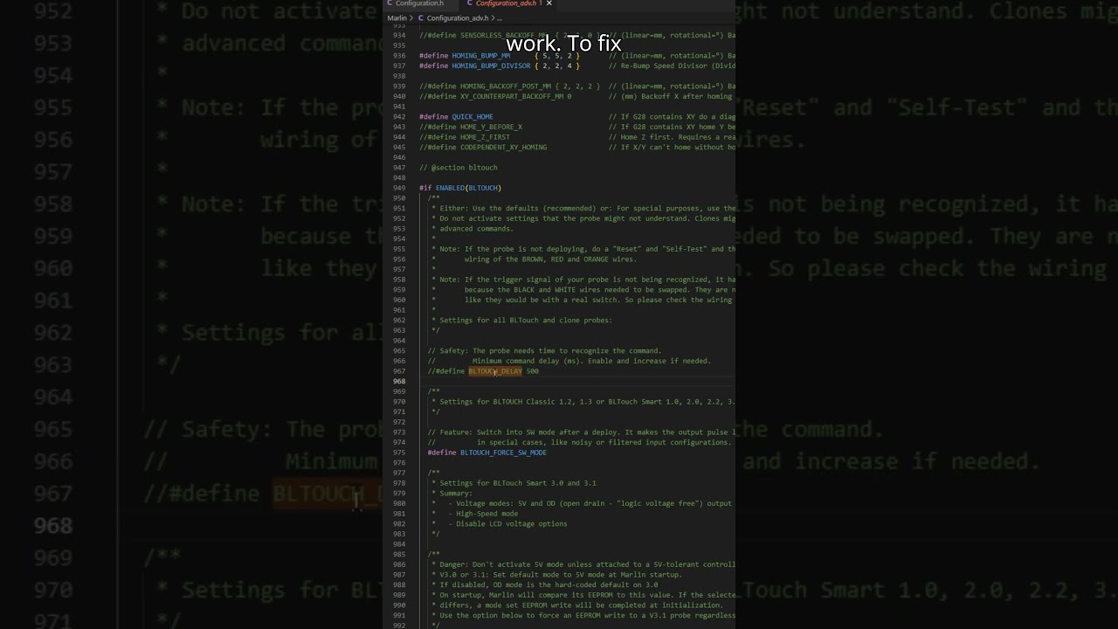The width and height of the screenshot is (1118, 629).
Task: Click 'Safety: The probe needs time' comment
Action: click(545, 351)
